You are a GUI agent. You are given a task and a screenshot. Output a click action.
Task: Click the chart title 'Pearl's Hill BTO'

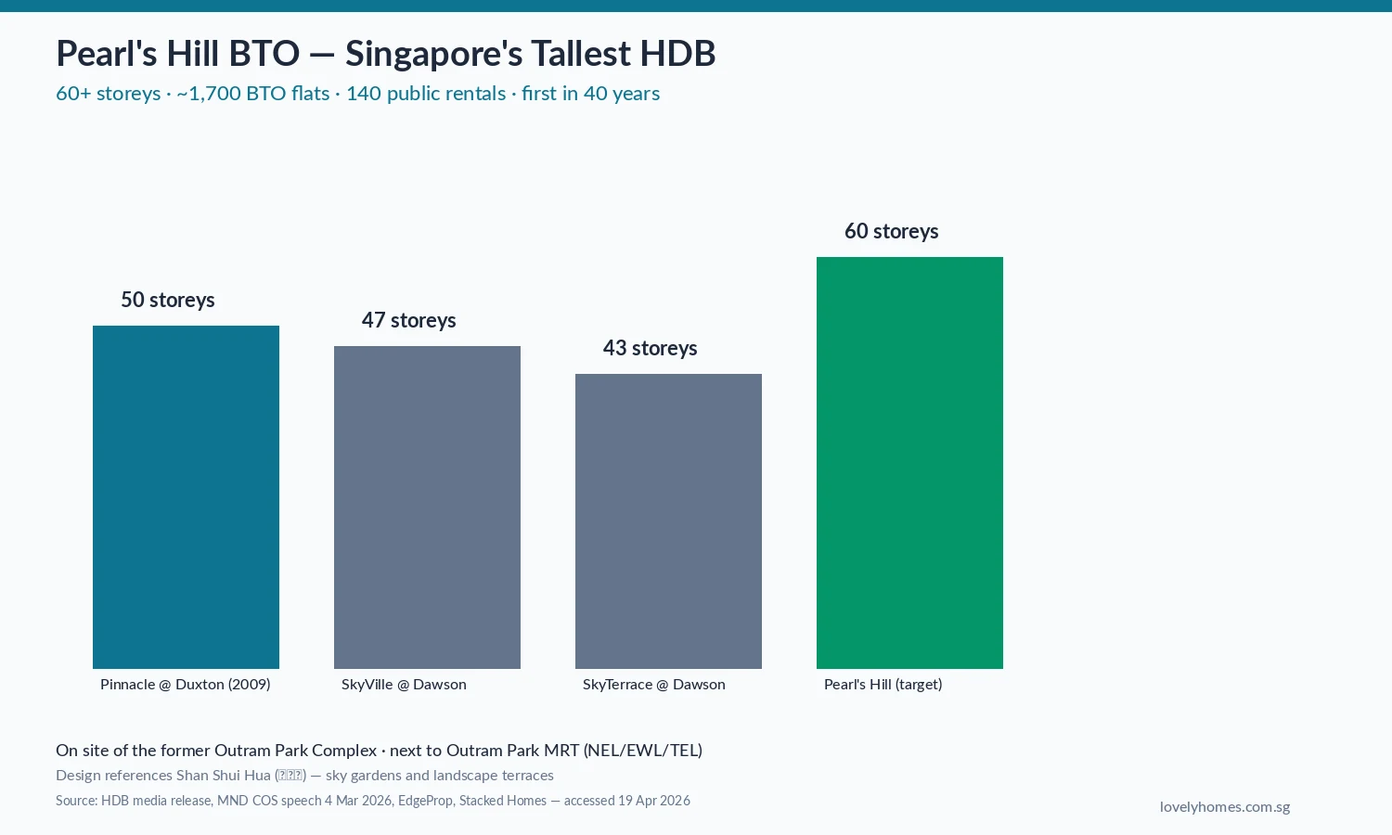click(x=386, y=53)
